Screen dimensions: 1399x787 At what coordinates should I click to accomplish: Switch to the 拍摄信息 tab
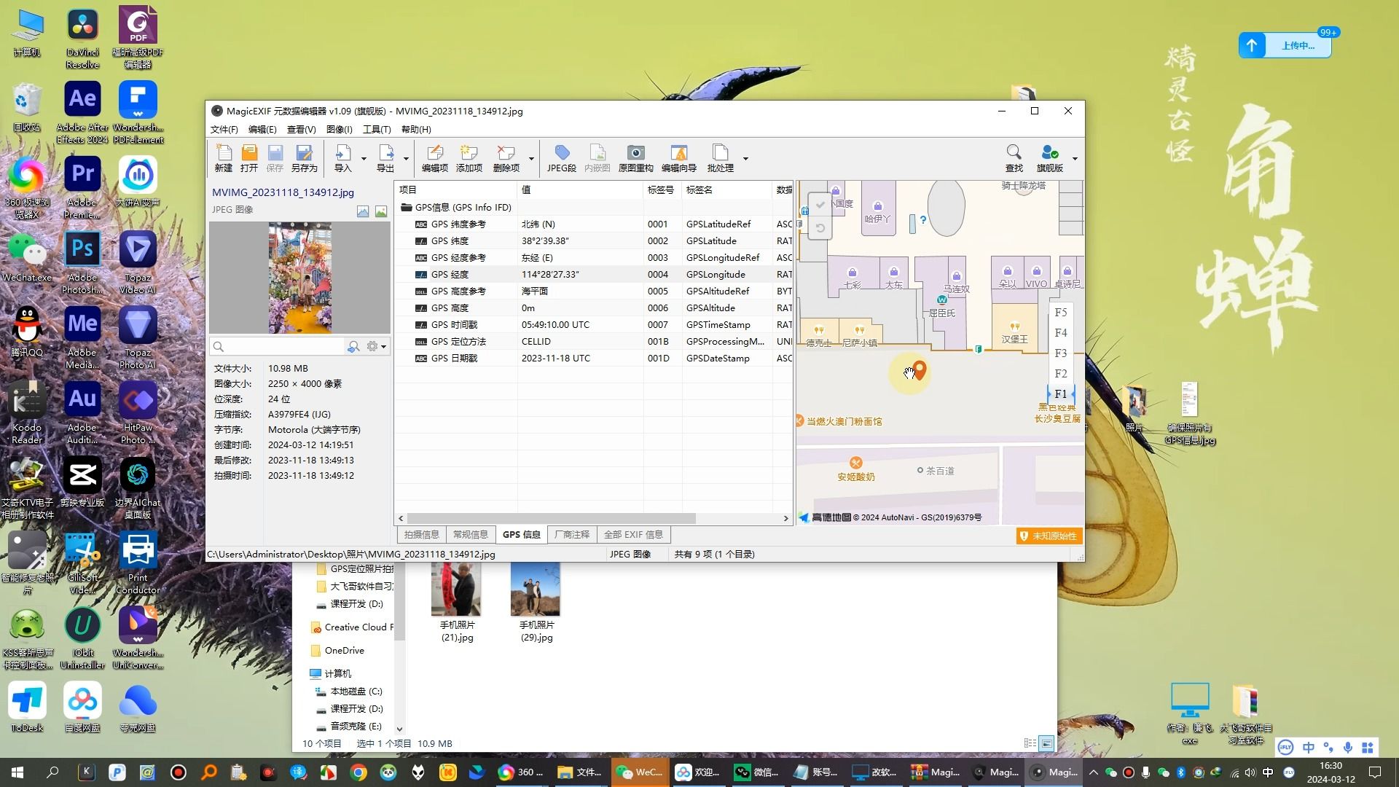coord(421,535)
